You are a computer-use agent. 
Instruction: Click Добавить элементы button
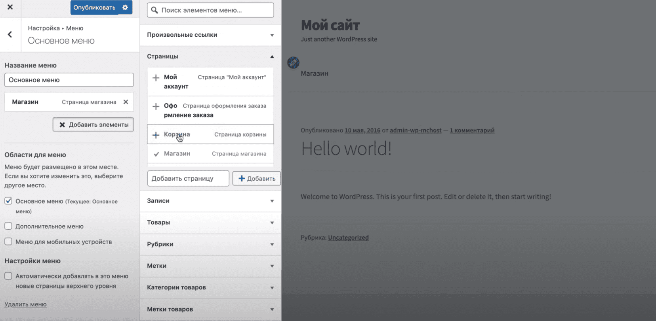tap(93, 125)
